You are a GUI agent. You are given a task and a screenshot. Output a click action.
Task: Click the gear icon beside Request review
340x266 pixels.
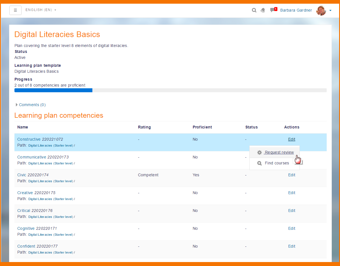click(259, 153)
